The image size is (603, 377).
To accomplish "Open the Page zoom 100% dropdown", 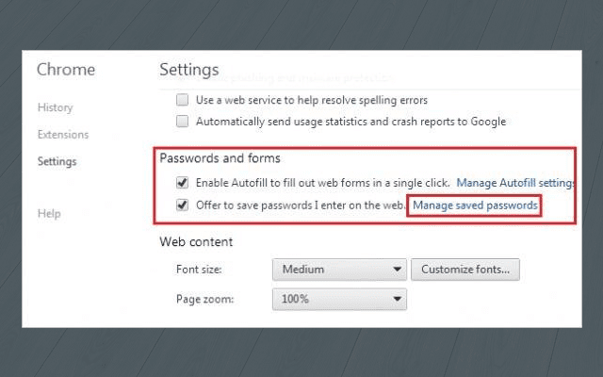I will 339,300.
